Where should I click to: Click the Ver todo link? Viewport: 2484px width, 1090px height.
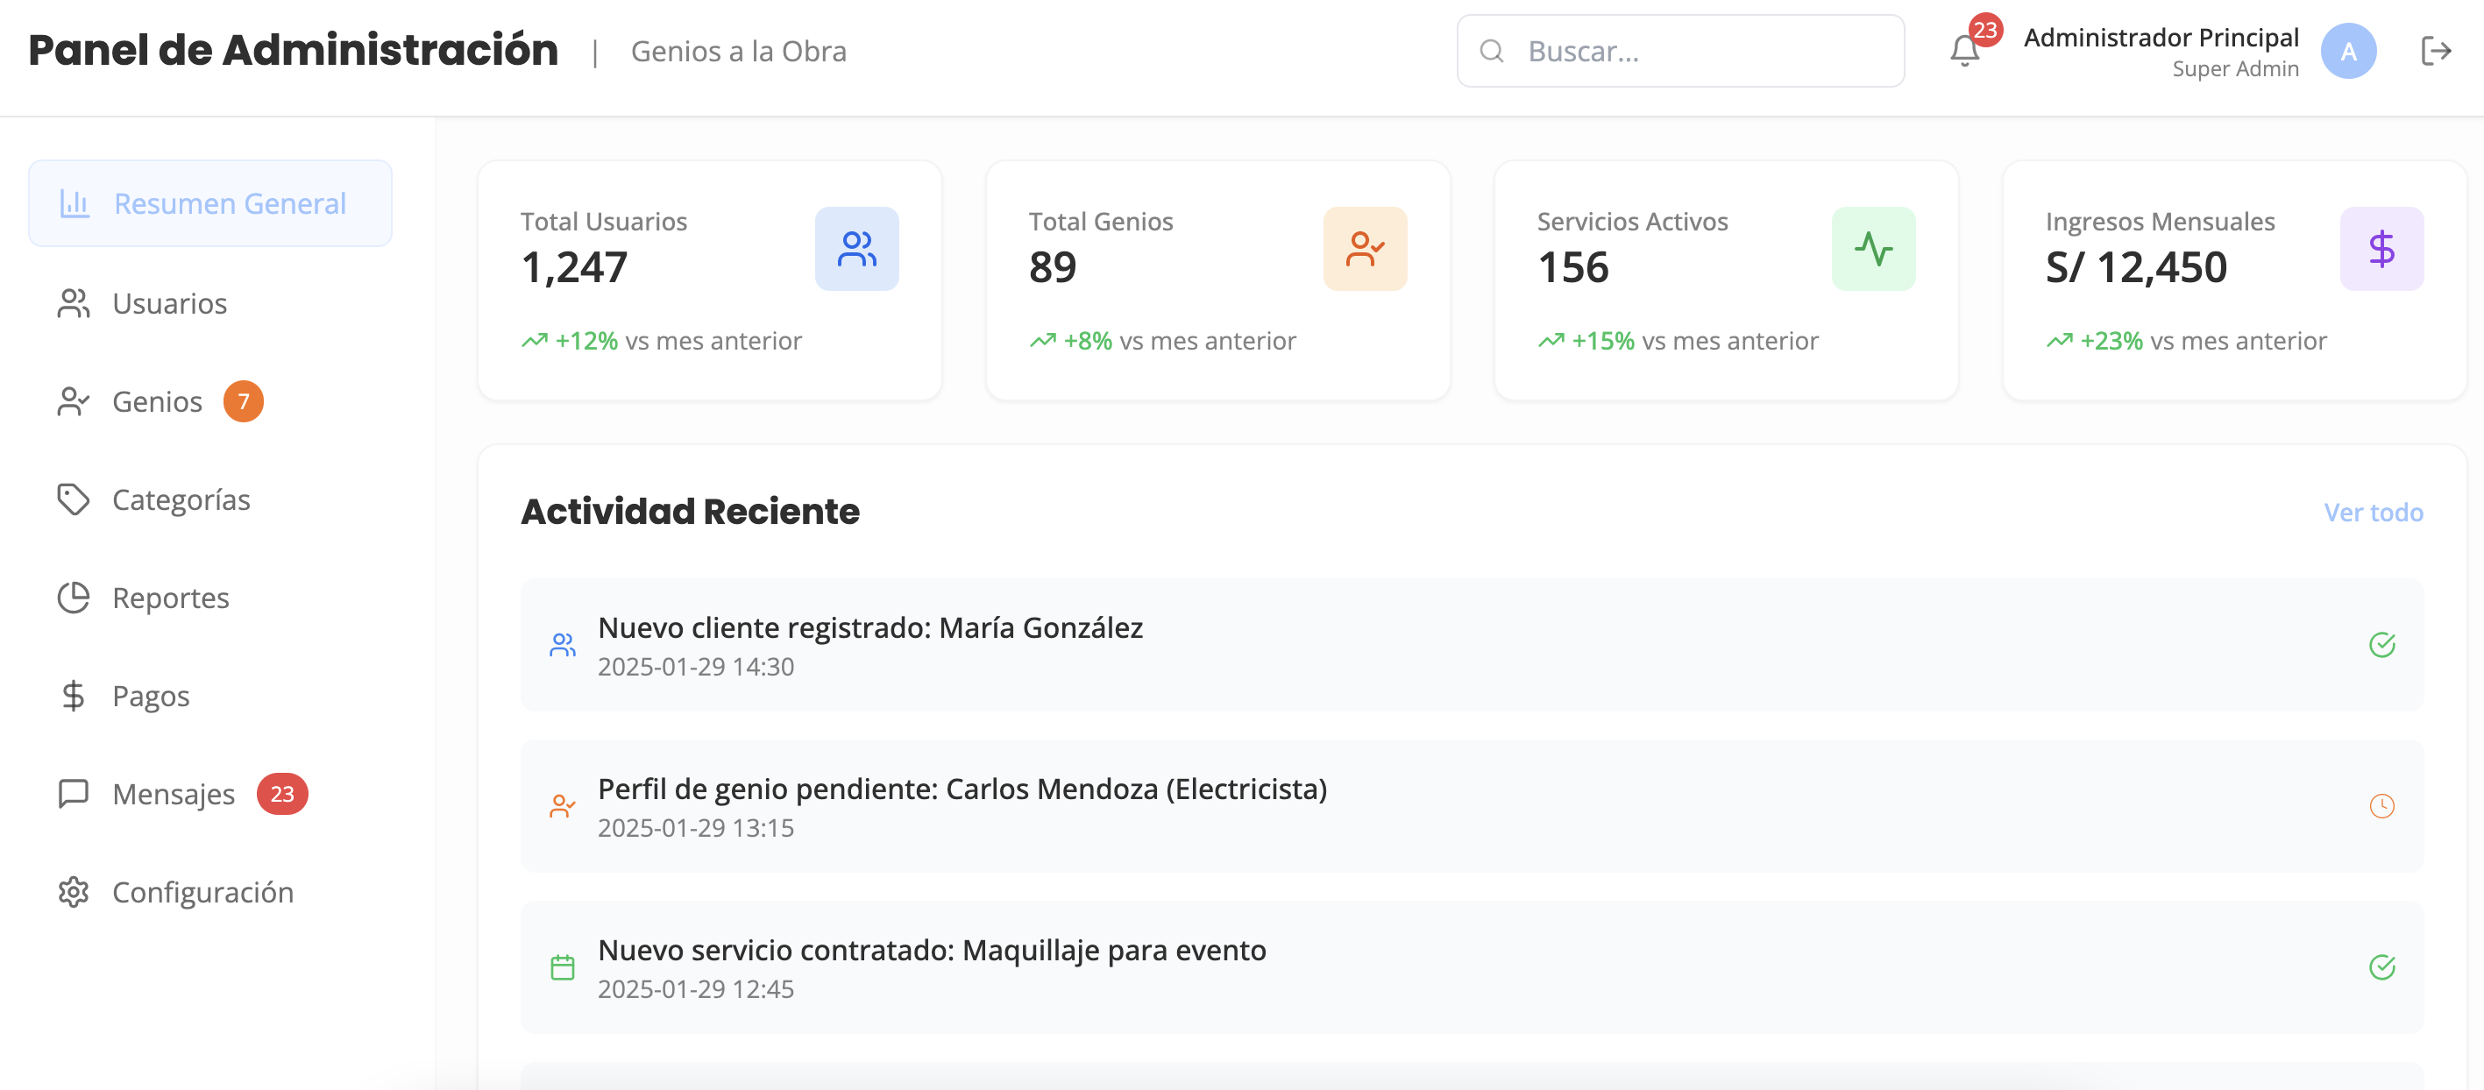point(2372,513)
